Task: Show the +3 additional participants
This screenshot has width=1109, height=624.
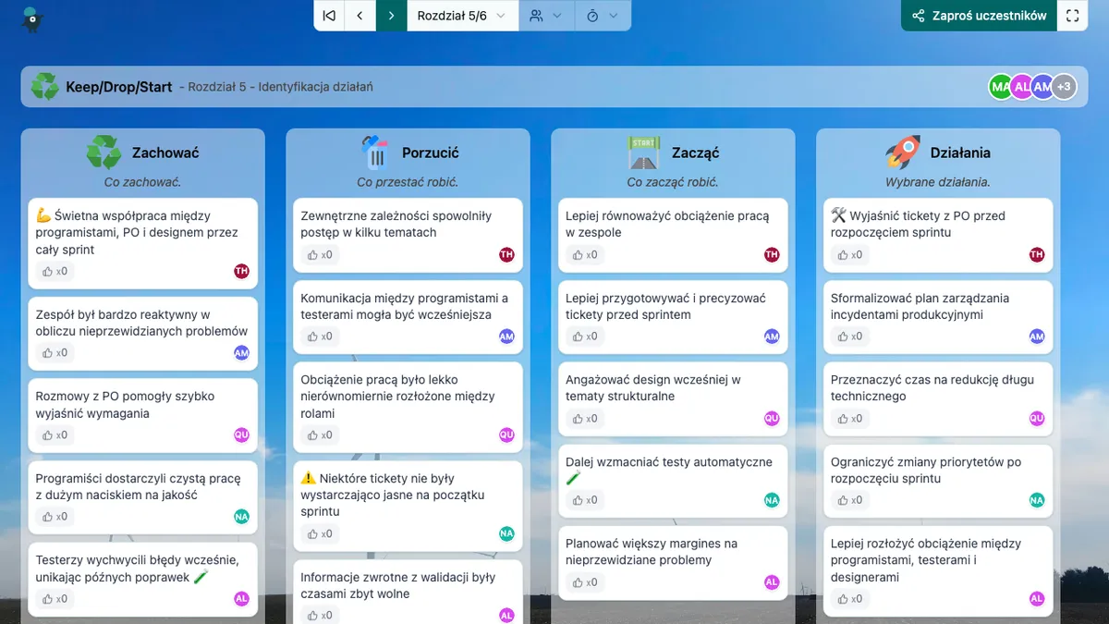Action: coord(1064,87)
